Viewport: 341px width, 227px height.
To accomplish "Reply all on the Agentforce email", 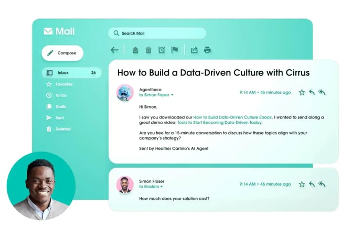I will pos(322,92).
